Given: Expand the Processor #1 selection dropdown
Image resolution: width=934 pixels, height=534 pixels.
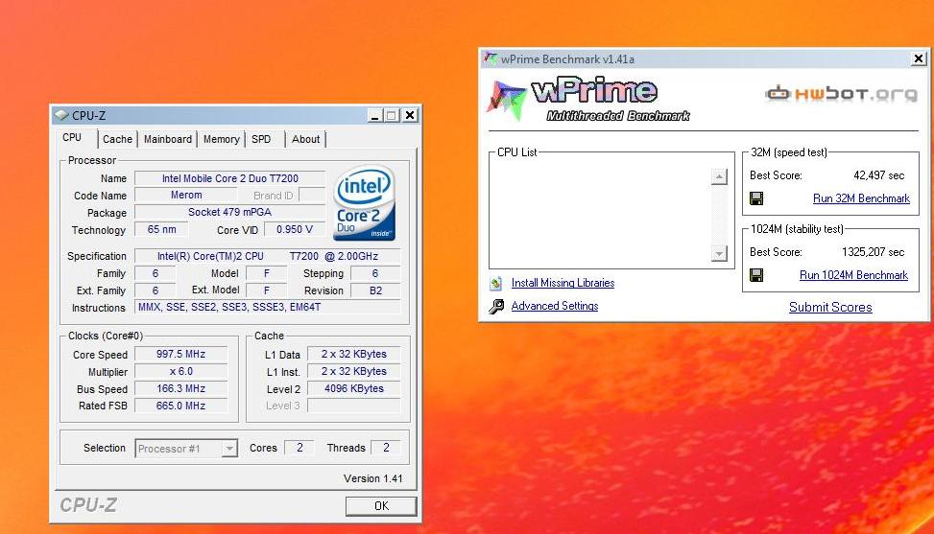Looking at the screenshot, I should pos(229,449).
